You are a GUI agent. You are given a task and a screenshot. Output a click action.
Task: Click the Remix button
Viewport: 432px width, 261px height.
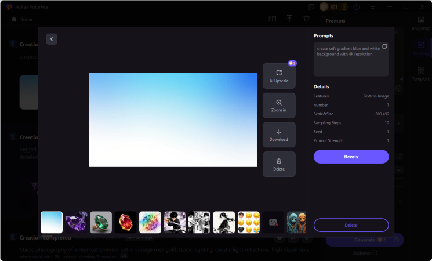pos(351,157)
